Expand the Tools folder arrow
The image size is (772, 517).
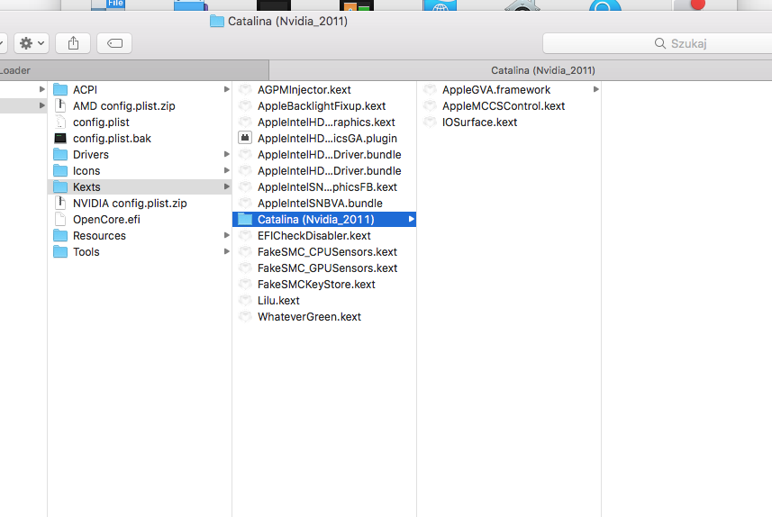[x=226, y=252]
